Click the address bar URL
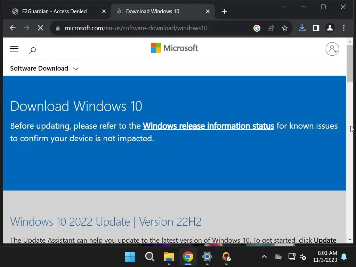Screen dimensions: 356x267 [136, 28]
